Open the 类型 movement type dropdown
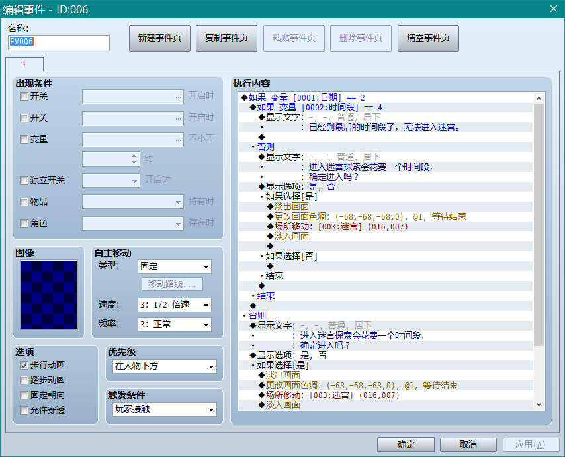The height and width of the screenshot is (457, 565). click(x=175, y=267)
